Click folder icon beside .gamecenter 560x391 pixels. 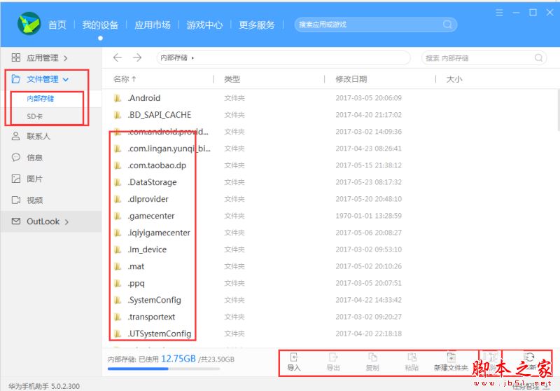click(118, 216)
